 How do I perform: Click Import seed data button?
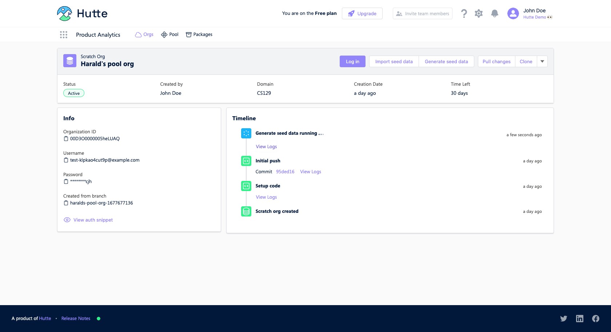(394, 61)
